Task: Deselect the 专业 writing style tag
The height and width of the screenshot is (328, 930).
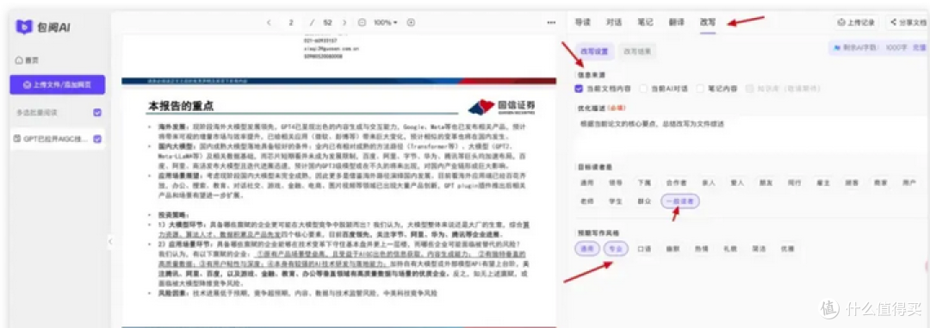Action: point(617,249)
